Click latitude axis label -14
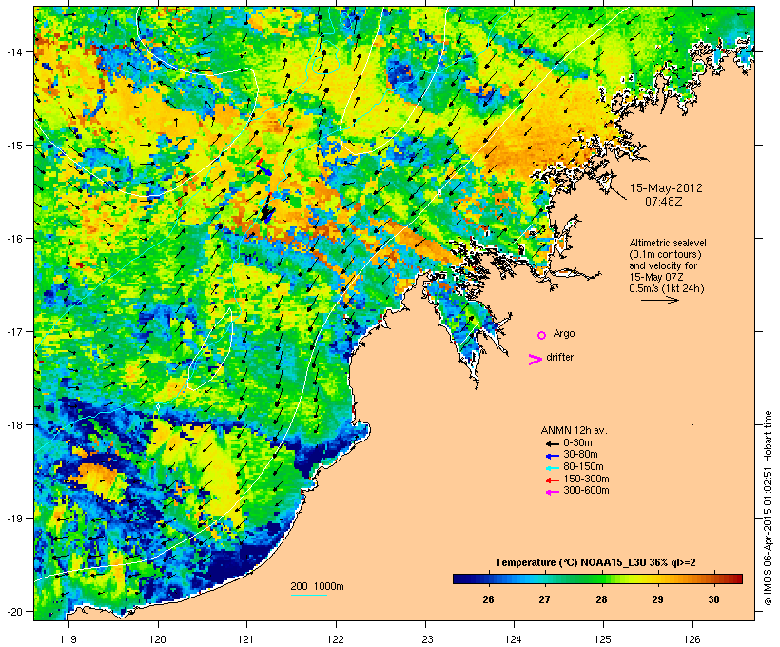This screenshot has height=647, width=780. [x=13, y=52]
